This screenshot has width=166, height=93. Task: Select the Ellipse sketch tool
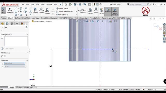pyautogui.click(x=25, y=11)
